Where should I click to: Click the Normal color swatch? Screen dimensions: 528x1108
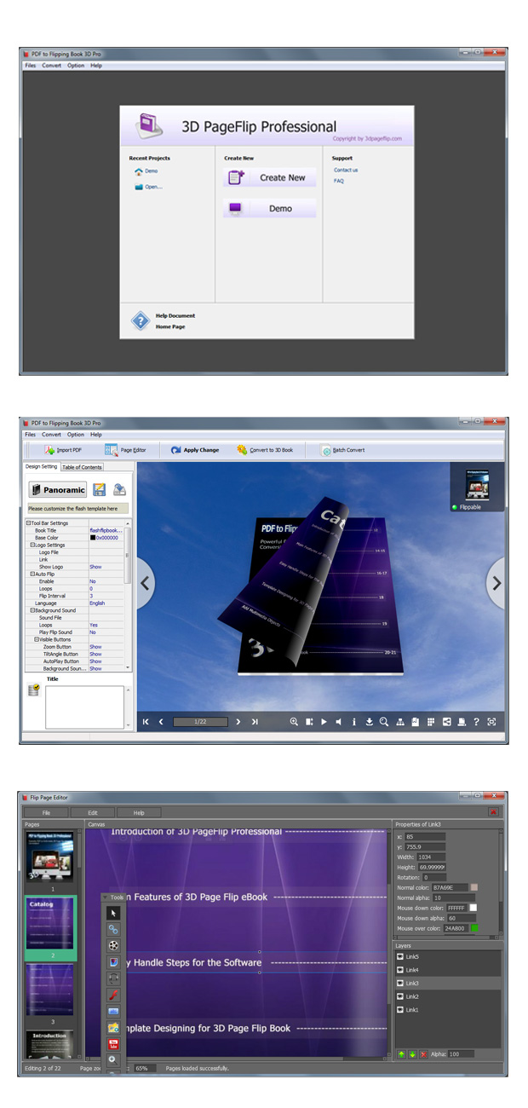click(x=474, y=887)
